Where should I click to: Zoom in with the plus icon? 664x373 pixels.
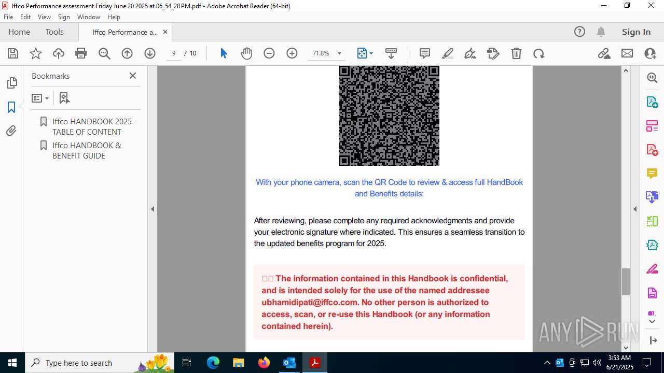point(292,53)
